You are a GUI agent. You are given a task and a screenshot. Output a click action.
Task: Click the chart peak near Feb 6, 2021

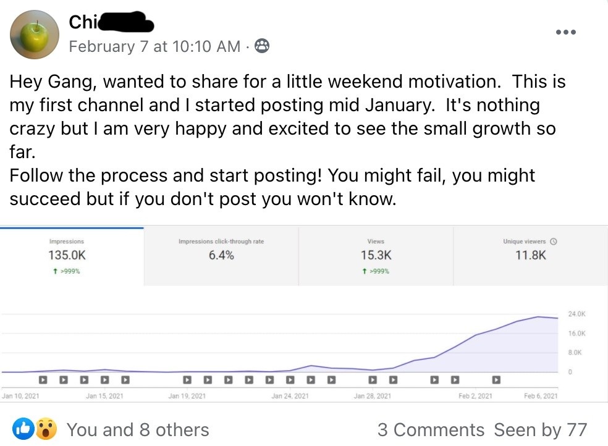point(539,317)
